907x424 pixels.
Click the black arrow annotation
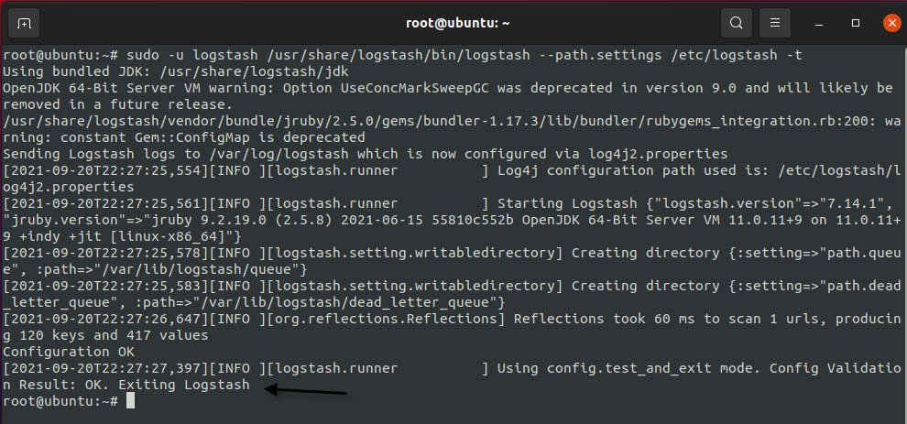pos(305,390)
